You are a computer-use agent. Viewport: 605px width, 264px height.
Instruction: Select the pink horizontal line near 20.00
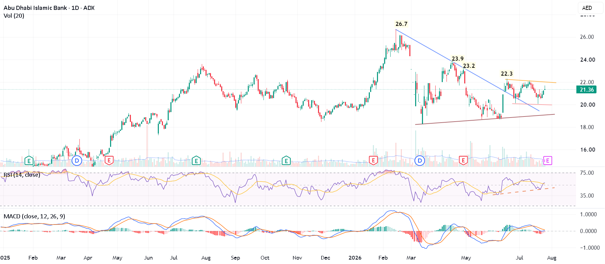(x=532, y=104)
